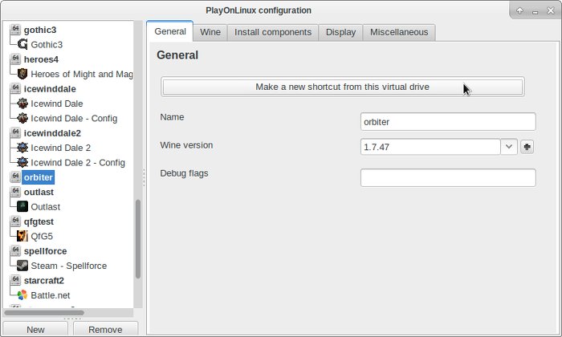Viewport: 562px width, 337px height.
Task: Open the Miscellaneous tab
Action: click(x=399, y=32)
